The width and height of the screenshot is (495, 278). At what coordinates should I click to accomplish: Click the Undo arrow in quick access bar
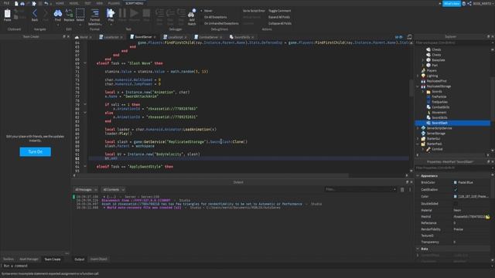[x=46, y=3]
